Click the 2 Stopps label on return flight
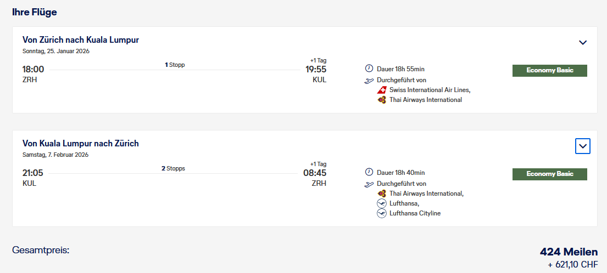Image resolution: width=607 pixels, height=273 pixels. [173, 168]
